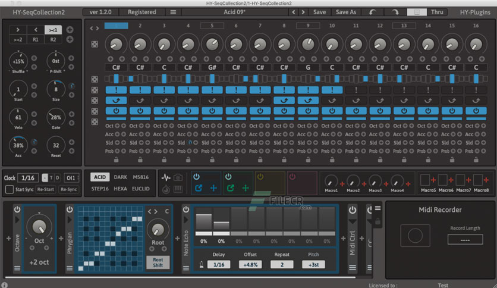Switch to M5816 sequencer tab

[141, 177]
